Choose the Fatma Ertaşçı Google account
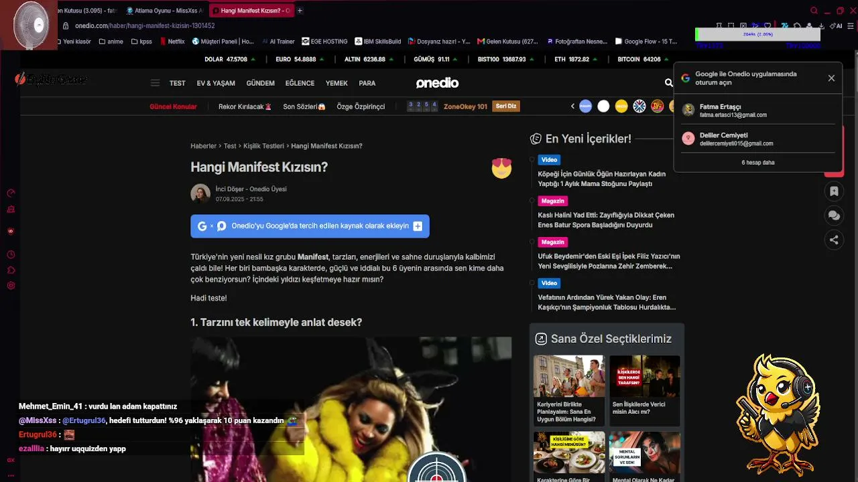Viewport: 858px width, 482px height. pyautogui.click(x=757, y=110)
